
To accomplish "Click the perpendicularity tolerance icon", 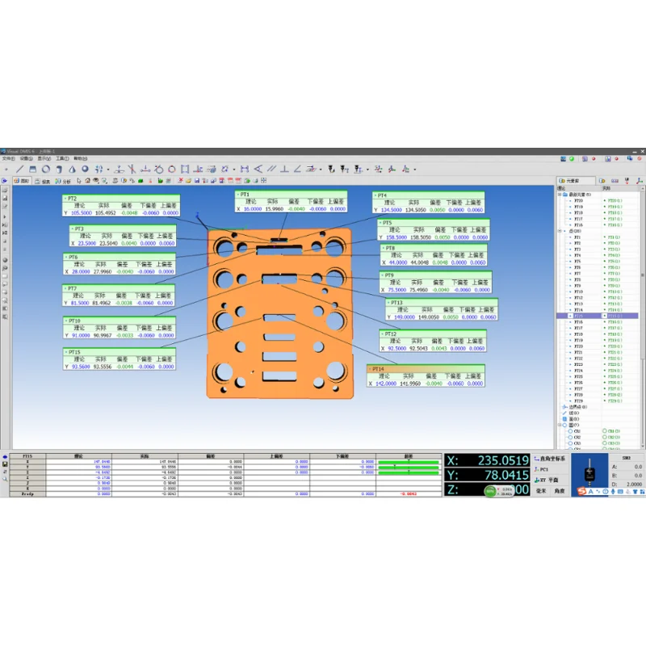I will point(284,169).
